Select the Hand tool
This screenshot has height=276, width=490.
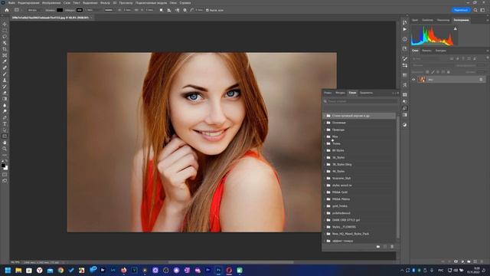pos(5,143)
